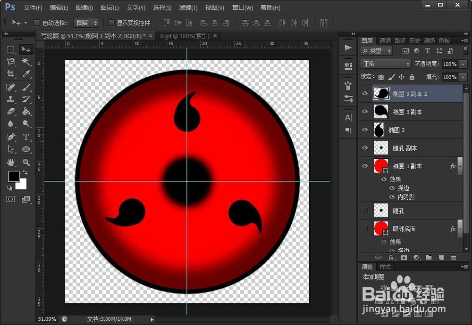
Task: Add a layer mask
Action: coord(404,258)
